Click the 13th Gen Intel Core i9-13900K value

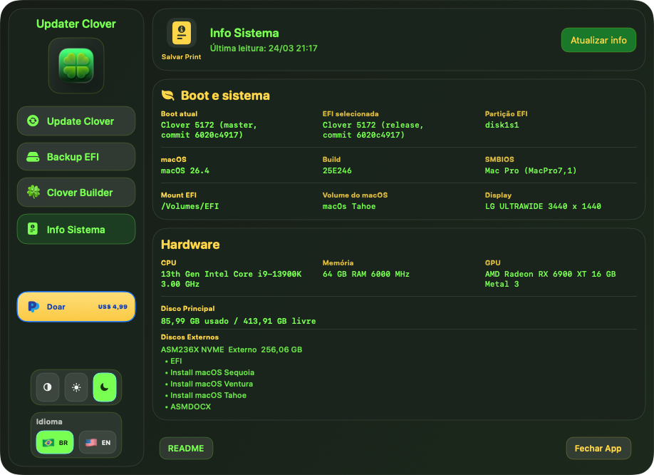[x=231, y=279]
